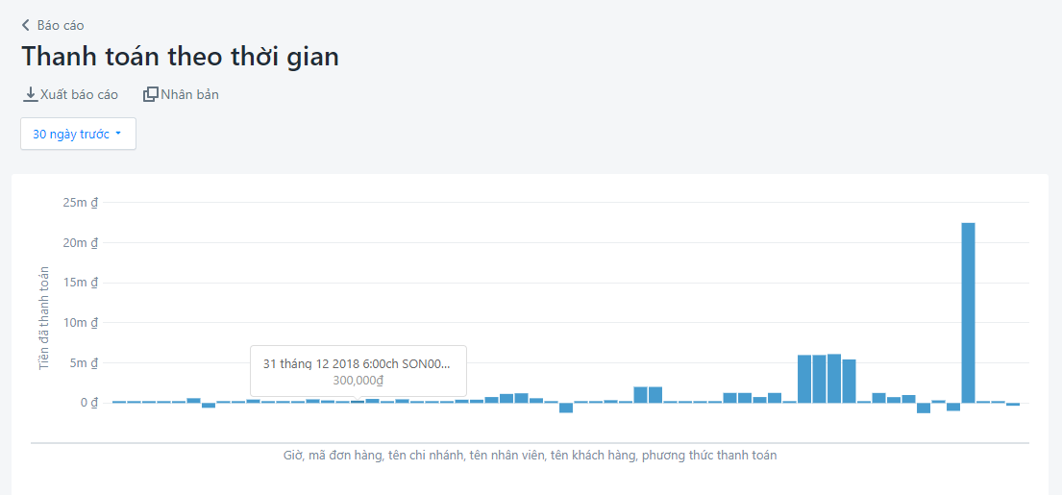Click the Tiền đã thanh toán axis title

click(x=44, y=318)
